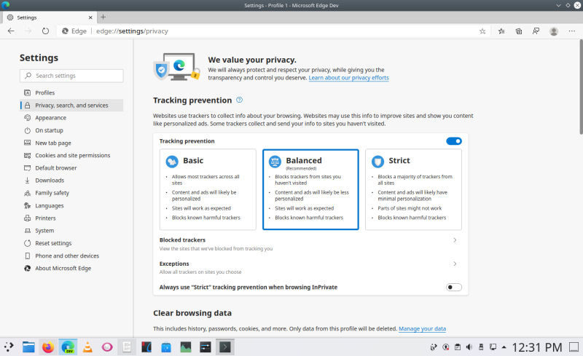Follow the Manage your data link
583x356 pixels.
click(x=422, y=328)
